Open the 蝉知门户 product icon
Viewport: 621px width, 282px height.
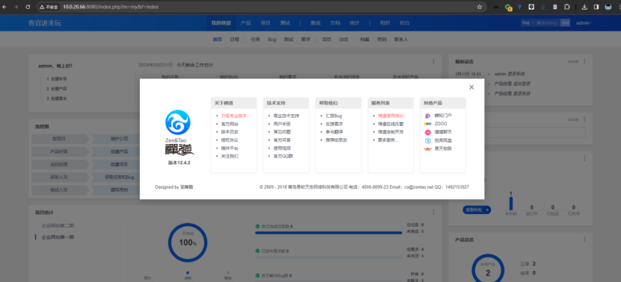[427, 116]
